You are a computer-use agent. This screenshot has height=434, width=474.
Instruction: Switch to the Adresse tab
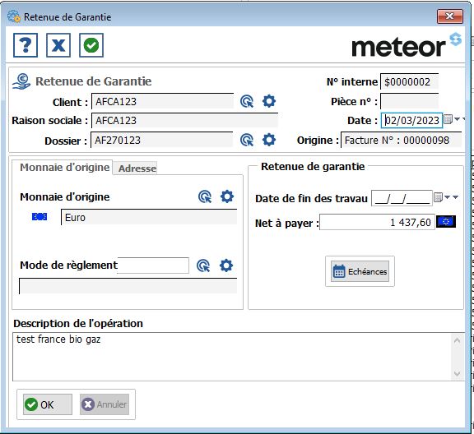coord(137,169)
